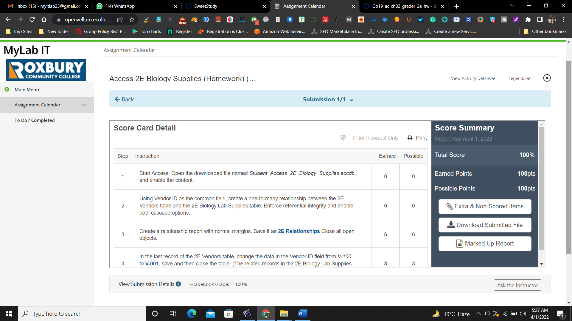
Task: Click the Ask the Instructor button
Action: pos(517,285)
